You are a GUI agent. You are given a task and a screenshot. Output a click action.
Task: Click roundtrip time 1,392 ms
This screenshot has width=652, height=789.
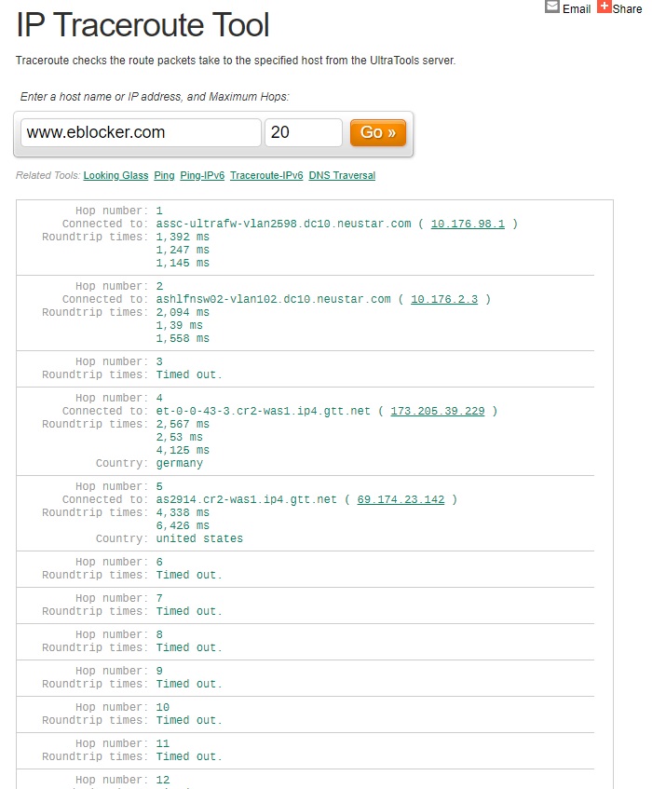point(183,237)
